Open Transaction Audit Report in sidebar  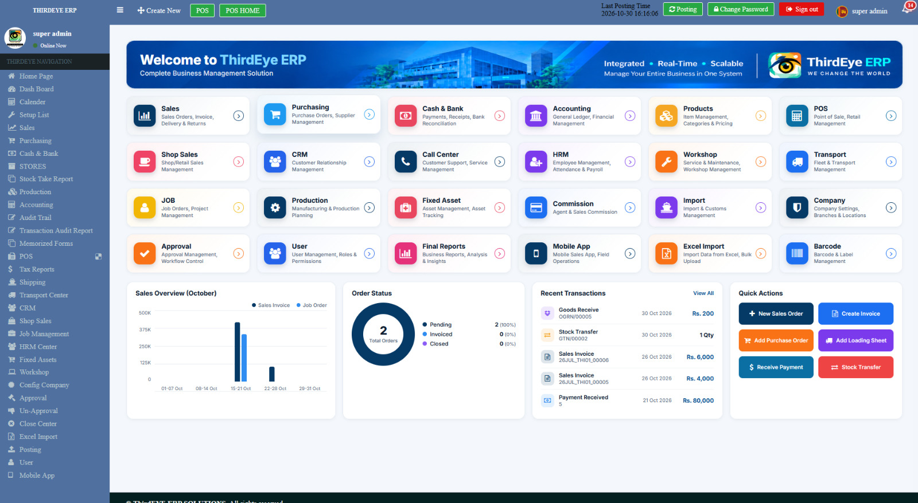(55, 230)
